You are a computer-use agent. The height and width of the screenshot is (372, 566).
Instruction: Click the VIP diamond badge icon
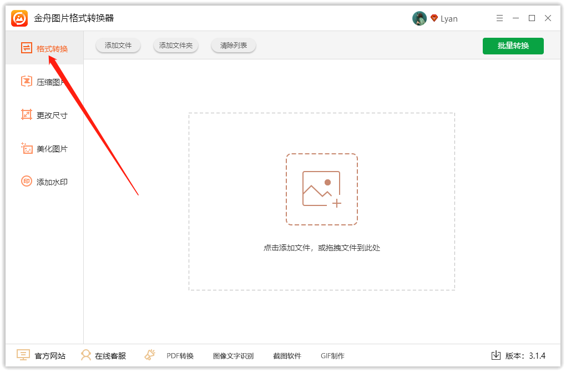(434, 18)
